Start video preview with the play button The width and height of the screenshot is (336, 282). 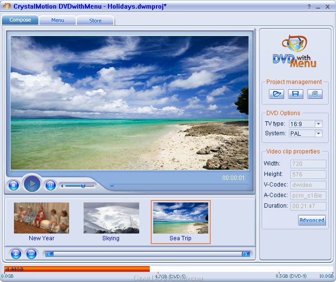pyautogui.click(x=32, y=184)
